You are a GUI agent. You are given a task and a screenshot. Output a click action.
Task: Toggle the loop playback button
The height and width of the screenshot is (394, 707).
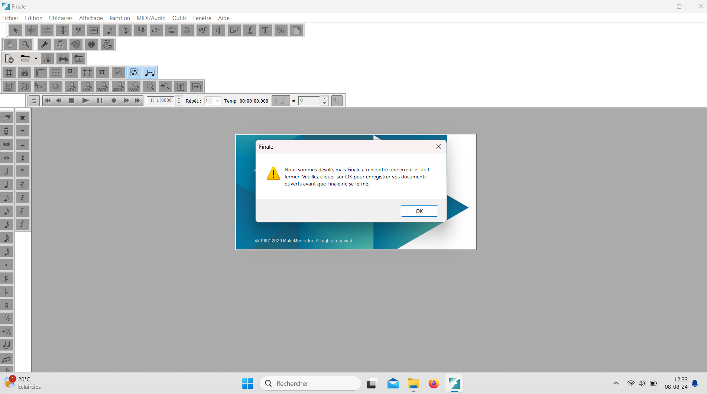[x=34, y=101]
